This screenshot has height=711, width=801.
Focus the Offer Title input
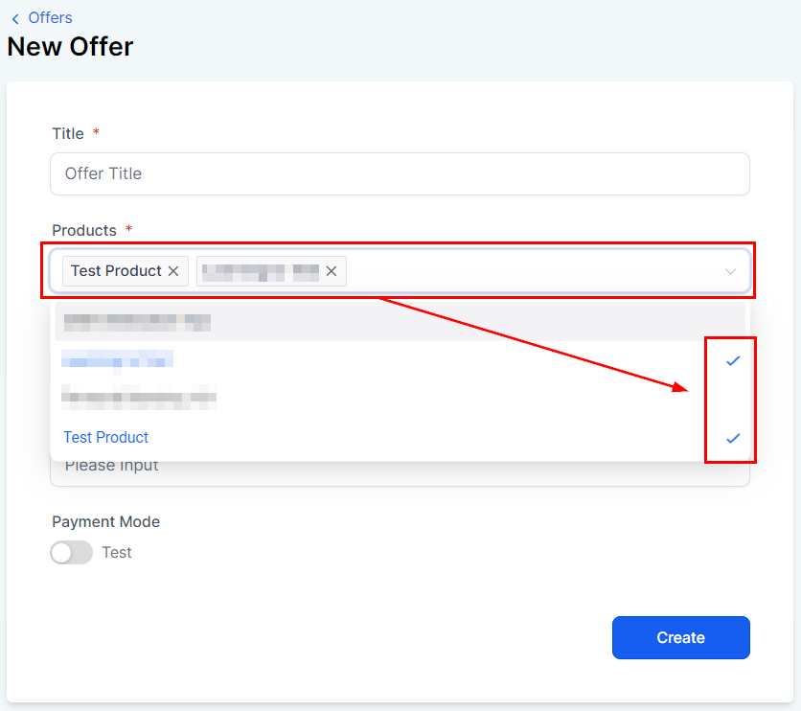400,174
